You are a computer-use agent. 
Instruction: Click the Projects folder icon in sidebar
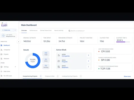coord(1,54)
